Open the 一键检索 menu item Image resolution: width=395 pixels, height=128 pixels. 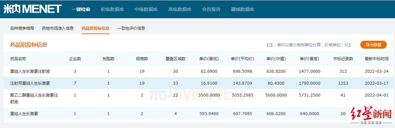tap(81, 10)
